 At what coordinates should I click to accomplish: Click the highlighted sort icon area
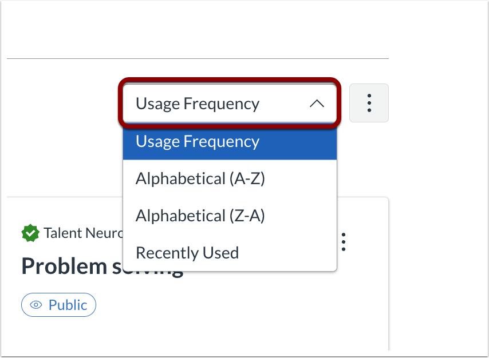pyautogui.click(x=229, y=103)
